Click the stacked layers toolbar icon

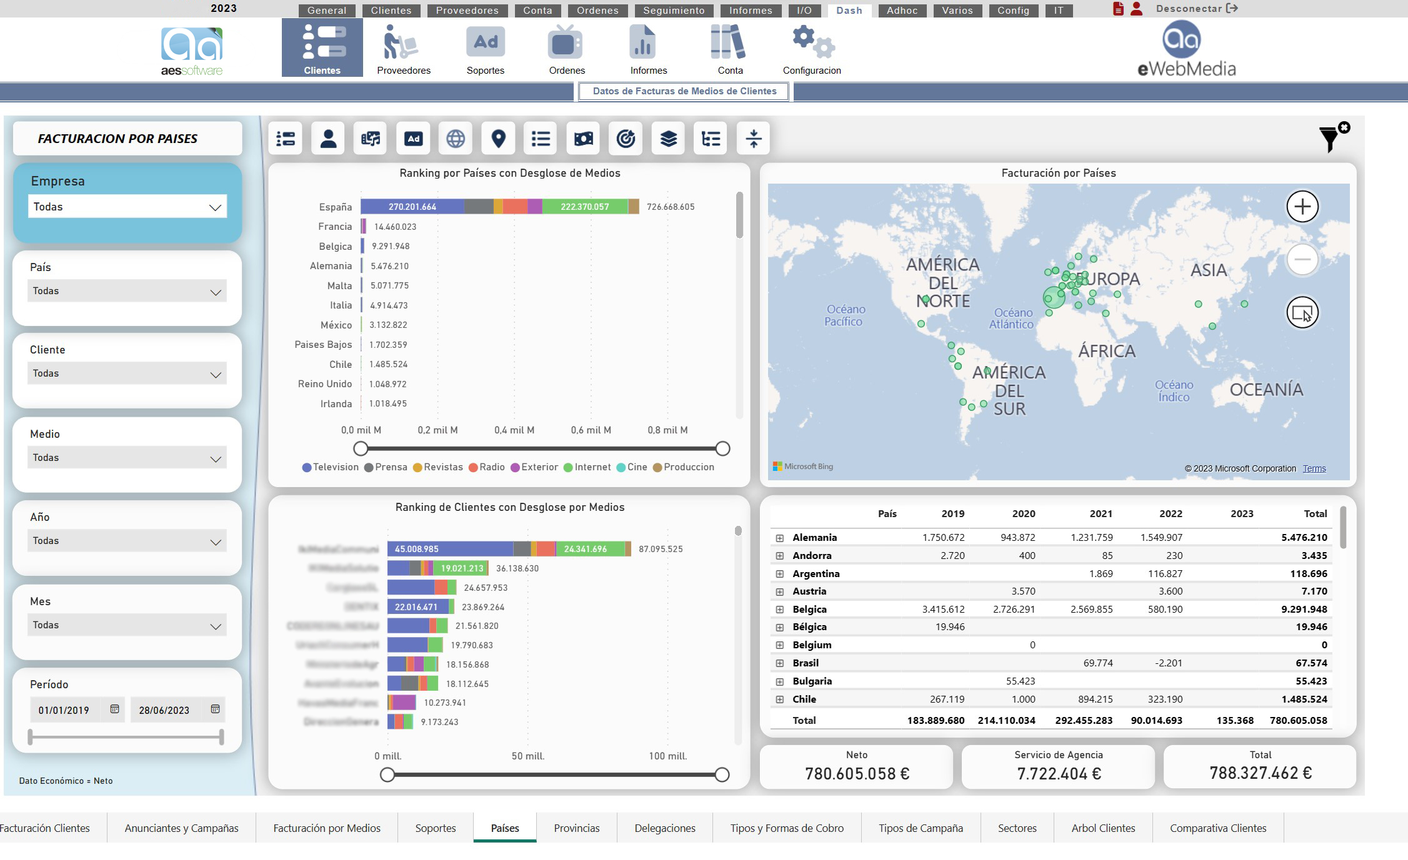tap(668, 138)
